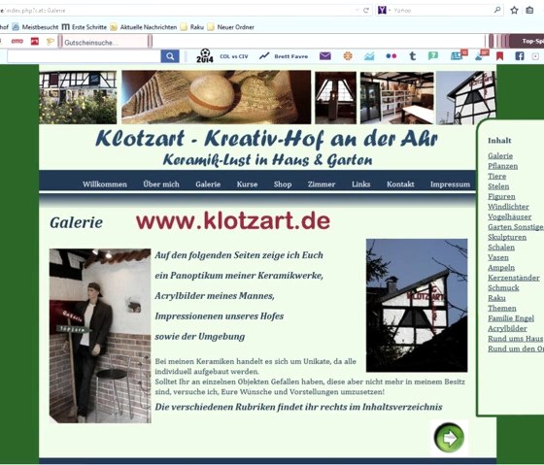Open the Galerie link in the Inhalt sidebar
This screenshot has height=465, width=544.
(500, 156)
